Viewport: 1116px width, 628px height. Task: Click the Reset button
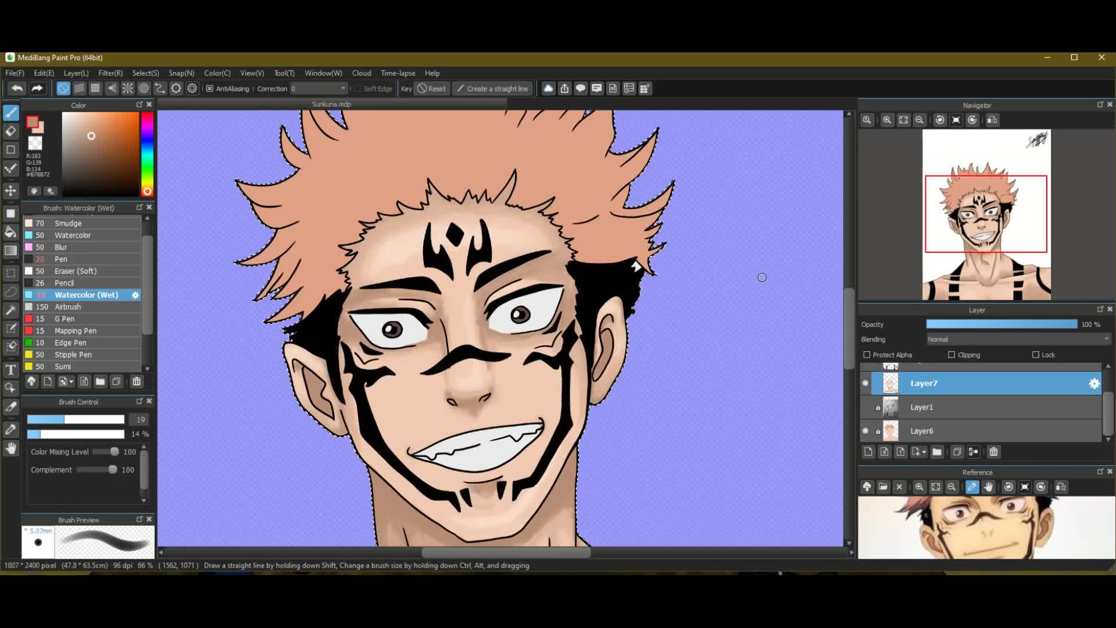click(432, 88)
